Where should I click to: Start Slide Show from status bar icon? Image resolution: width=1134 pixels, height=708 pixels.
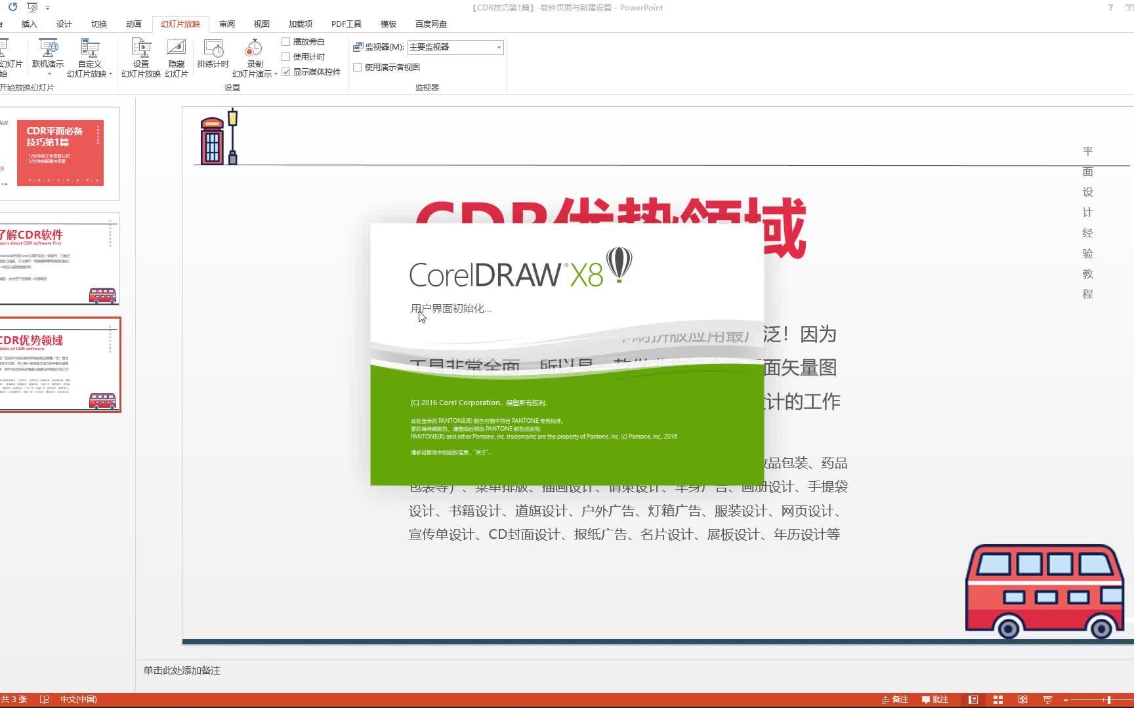tap(1047, 699)
